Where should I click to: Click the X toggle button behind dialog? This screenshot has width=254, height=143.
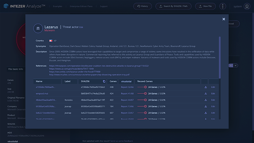click(x=231, y=65)
